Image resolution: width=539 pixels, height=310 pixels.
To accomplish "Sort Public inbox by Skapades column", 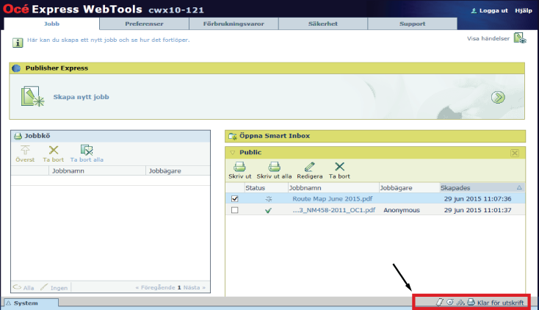I will click(482, 188).
